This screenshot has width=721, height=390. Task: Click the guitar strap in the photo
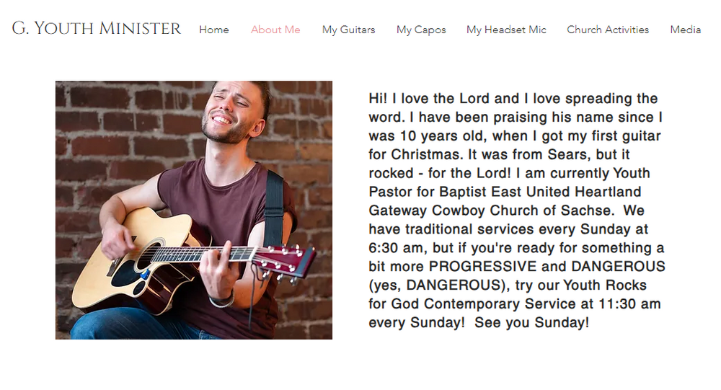[x=274, y=205]
